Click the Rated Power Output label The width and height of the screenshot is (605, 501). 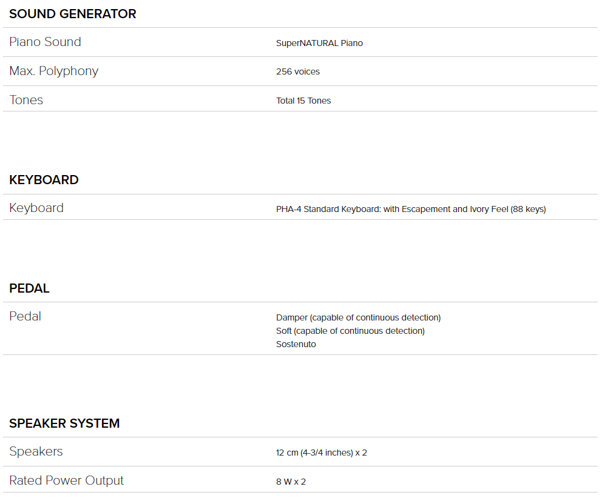click(66, 480)
